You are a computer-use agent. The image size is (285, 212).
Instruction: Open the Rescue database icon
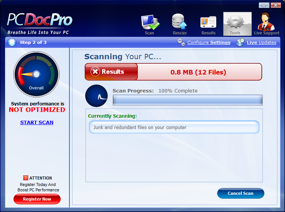click(179, 21)
